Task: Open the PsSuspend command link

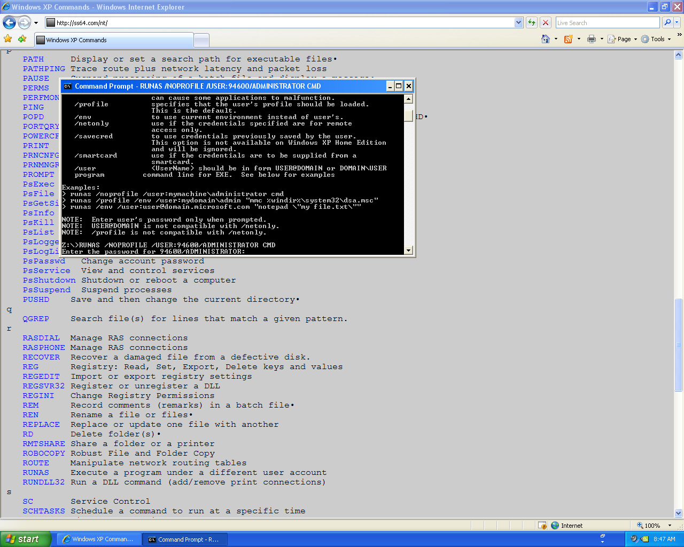Action: click(46, 290)
